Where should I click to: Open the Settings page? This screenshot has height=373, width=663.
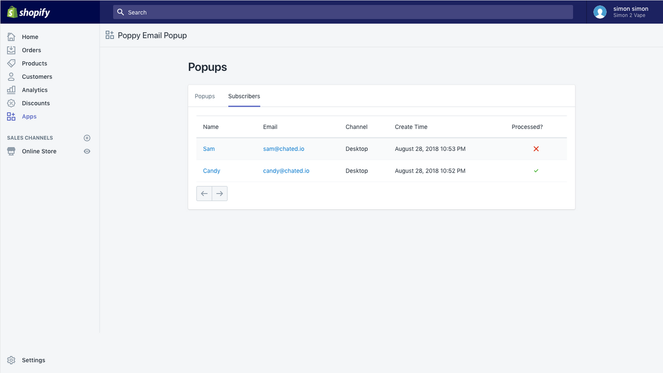33,360
